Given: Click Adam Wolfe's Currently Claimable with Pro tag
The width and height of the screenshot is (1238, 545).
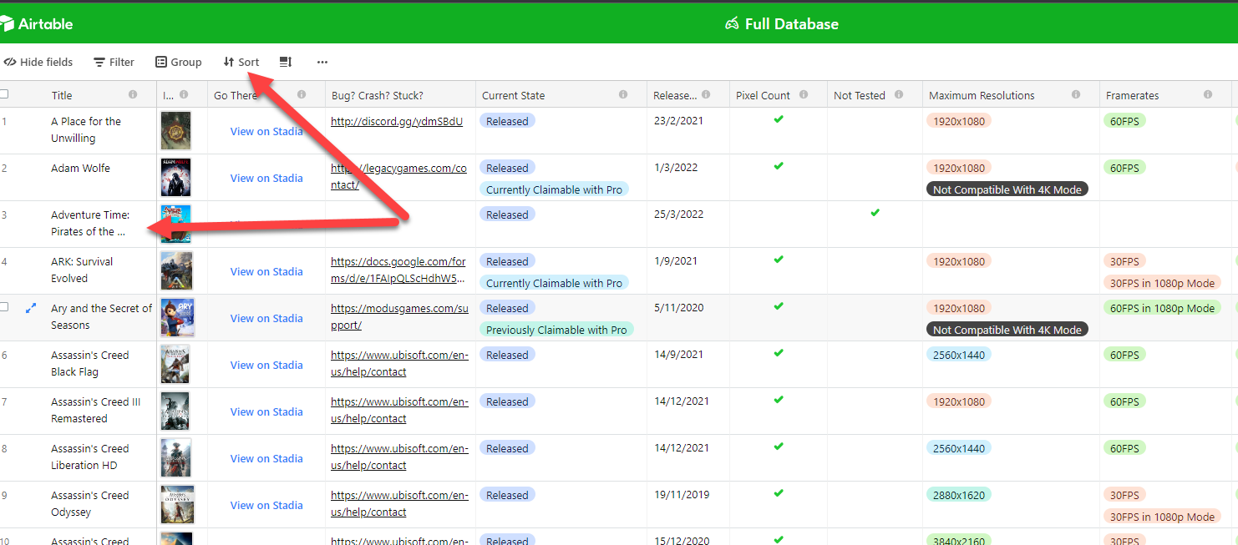Looking at the screenshot, I should [554, 189].
